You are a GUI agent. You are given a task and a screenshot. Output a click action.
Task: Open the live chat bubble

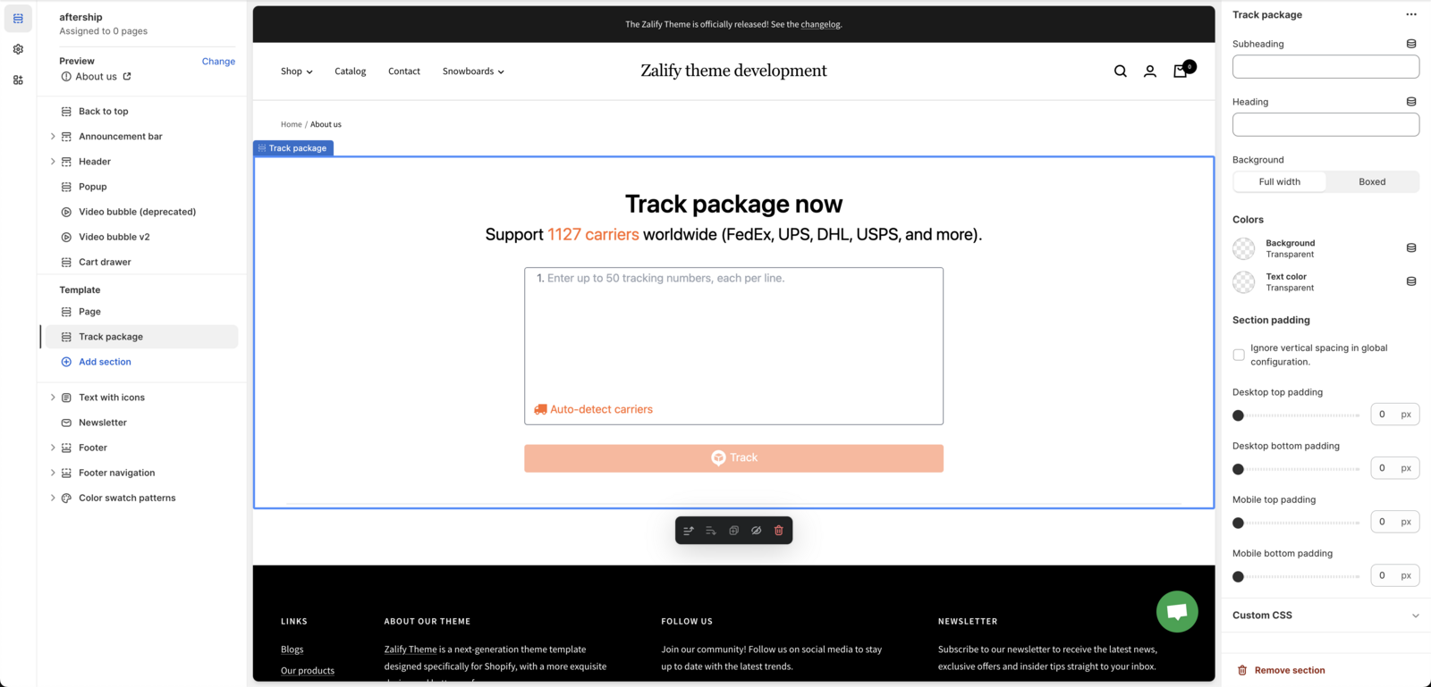[x=1176, y=612]
